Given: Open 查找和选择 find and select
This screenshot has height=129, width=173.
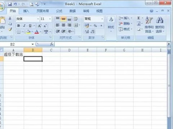Looking at the screenshot, I should (x=160, y=25).
